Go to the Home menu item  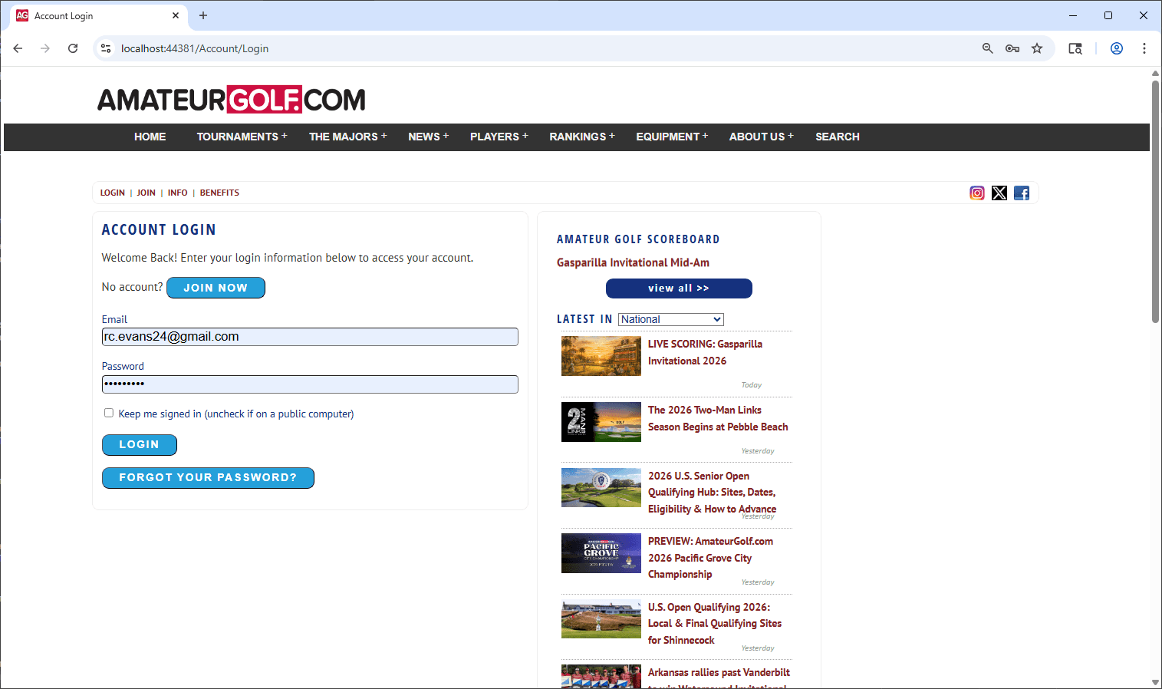150,137
